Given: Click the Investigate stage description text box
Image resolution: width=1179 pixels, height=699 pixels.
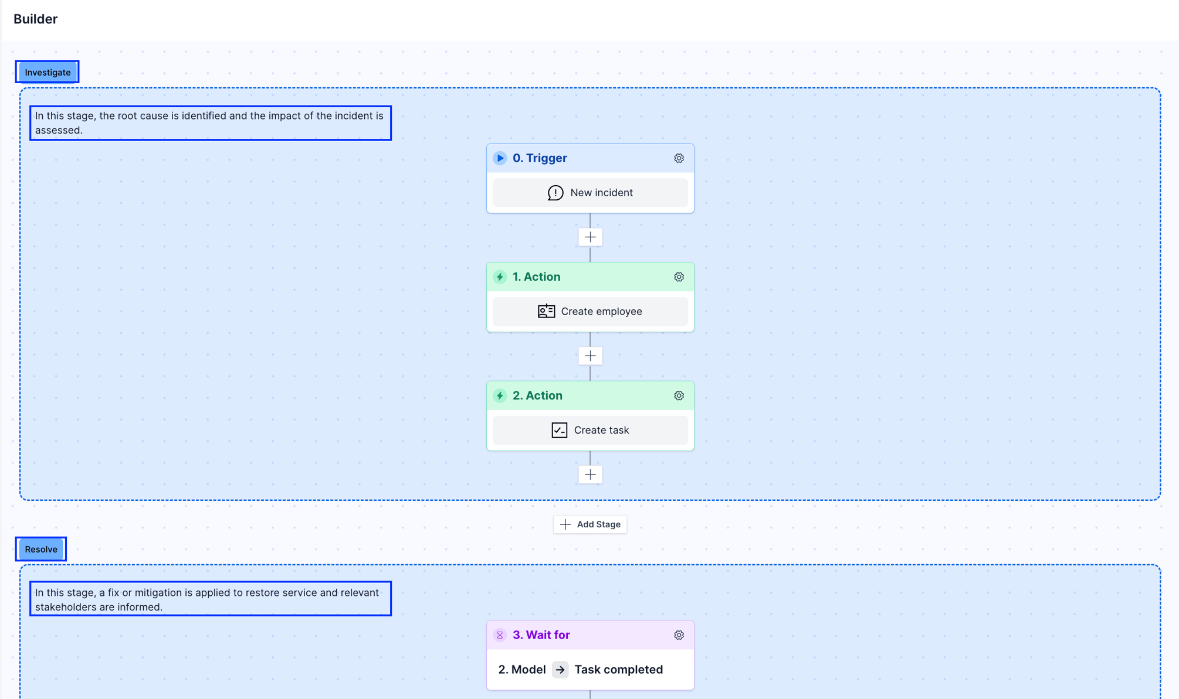Looking at the screenshot, I should (210, 122).
